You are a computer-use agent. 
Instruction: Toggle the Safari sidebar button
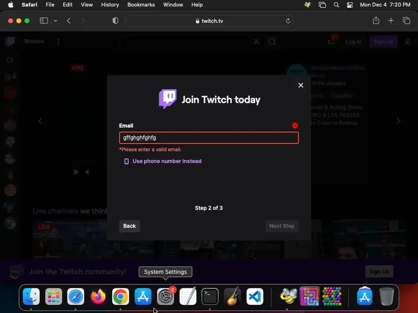[x=44, y=21]
